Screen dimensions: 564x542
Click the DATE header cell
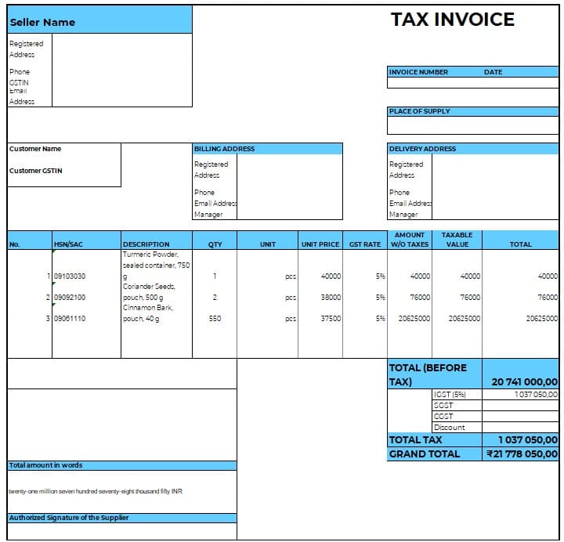(x=493, y=72)
